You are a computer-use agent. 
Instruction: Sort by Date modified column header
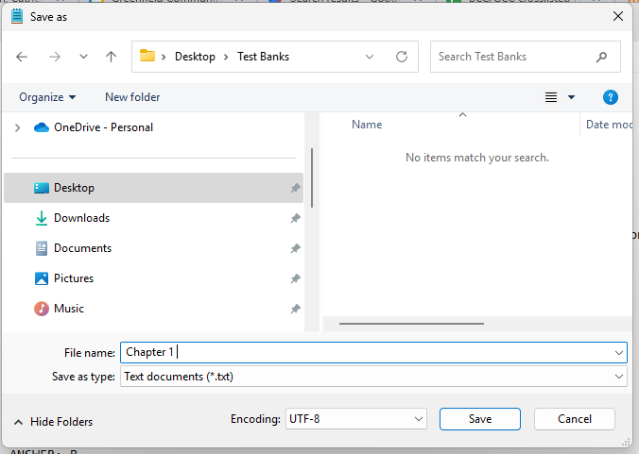coord(609,125)
